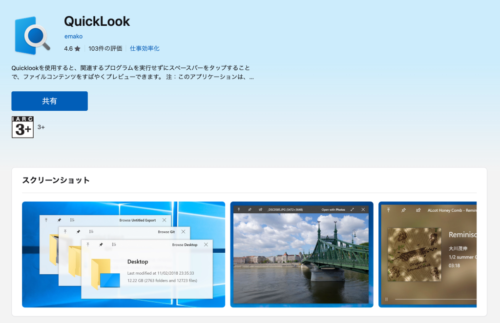Click the 03:18 track duration
Viewport: 500px width, 323px height.
click(x=455, y=265)
